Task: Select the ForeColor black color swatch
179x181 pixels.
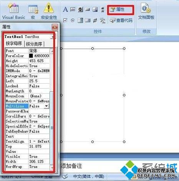Action: [31, 56]
